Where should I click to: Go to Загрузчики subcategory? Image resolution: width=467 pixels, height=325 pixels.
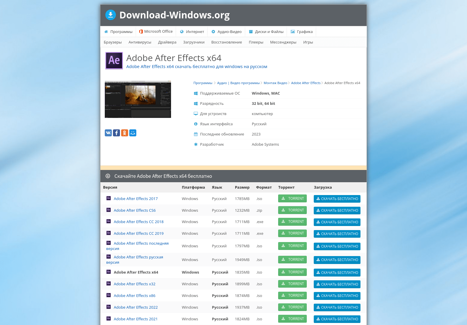(x=194, y=42)
